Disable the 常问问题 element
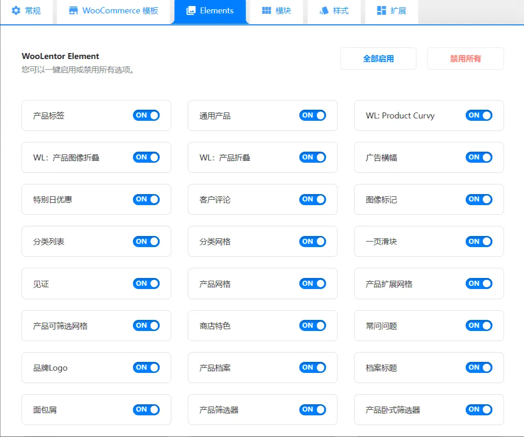Image resolution: width=524 pixels, height=437 pixels. (479, 325)
